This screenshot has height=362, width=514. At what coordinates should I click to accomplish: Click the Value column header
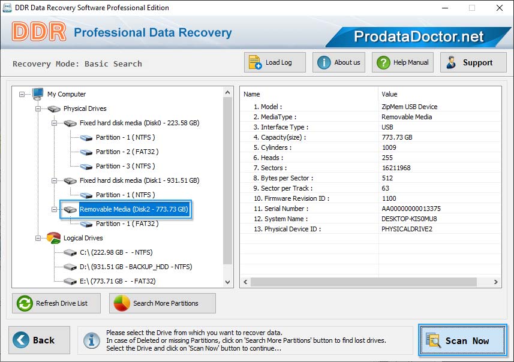389,94
